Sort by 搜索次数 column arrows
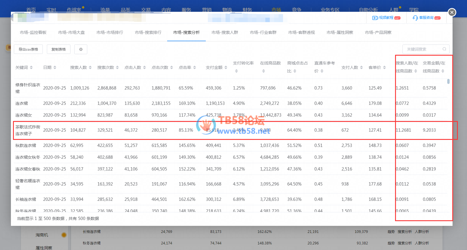This screenshot has height=250, width=467. [x=117, y=67]
